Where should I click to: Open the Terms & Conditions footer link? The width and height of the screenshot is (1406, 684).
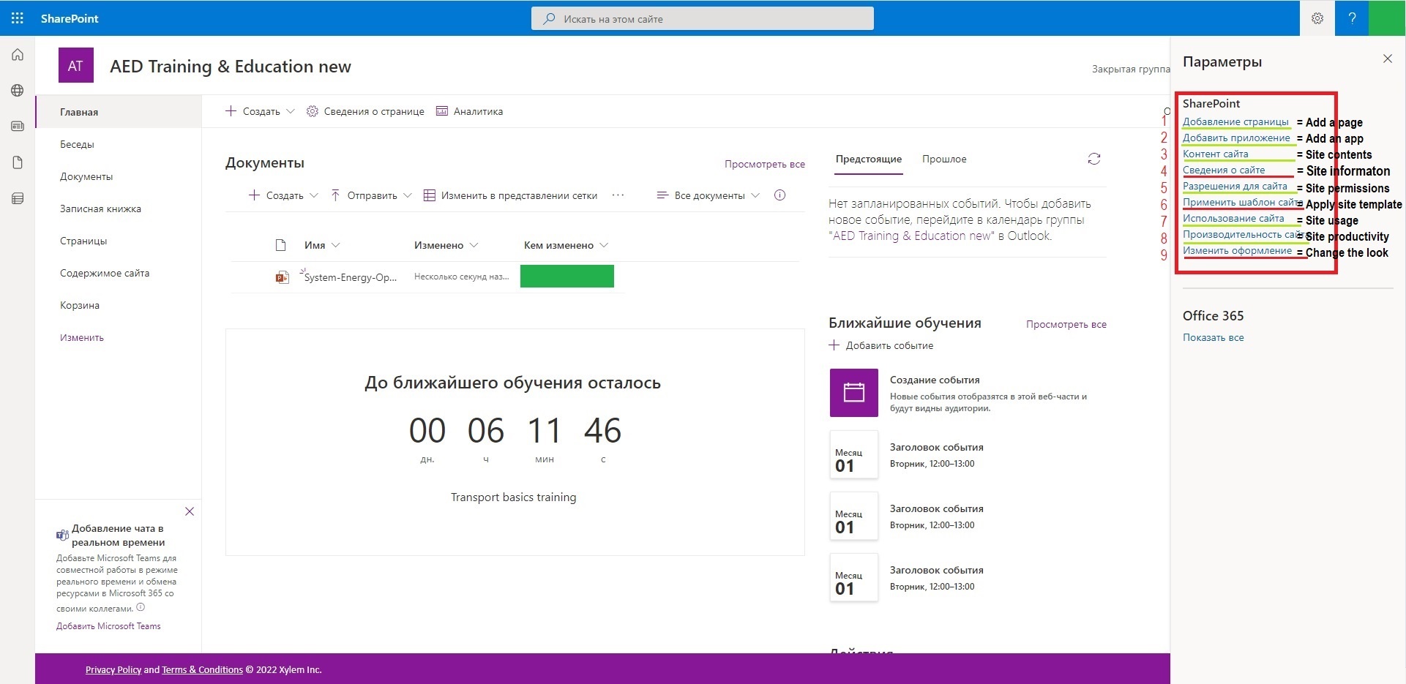[x=202, y=669]
